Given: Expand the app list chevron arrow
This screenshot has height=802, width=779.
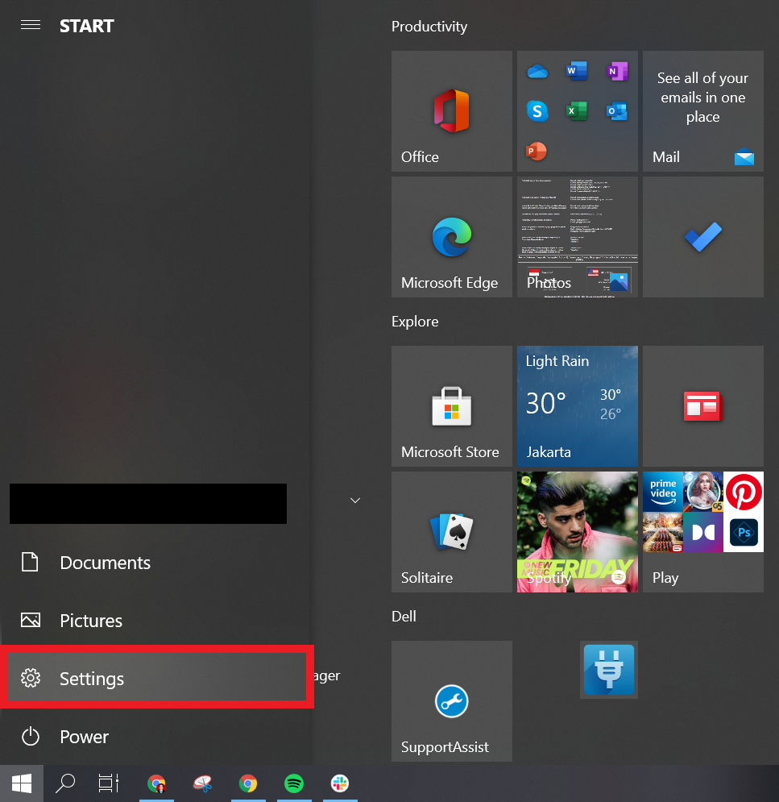Looking at the screenshot, I should [x=355, y=501].
